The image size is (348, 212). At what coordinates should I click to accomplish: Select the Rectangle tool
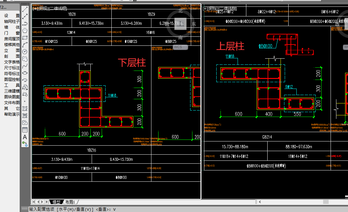point(25,38)
